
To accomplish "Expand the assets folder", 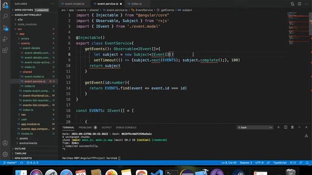I will (x=24, y=138).
